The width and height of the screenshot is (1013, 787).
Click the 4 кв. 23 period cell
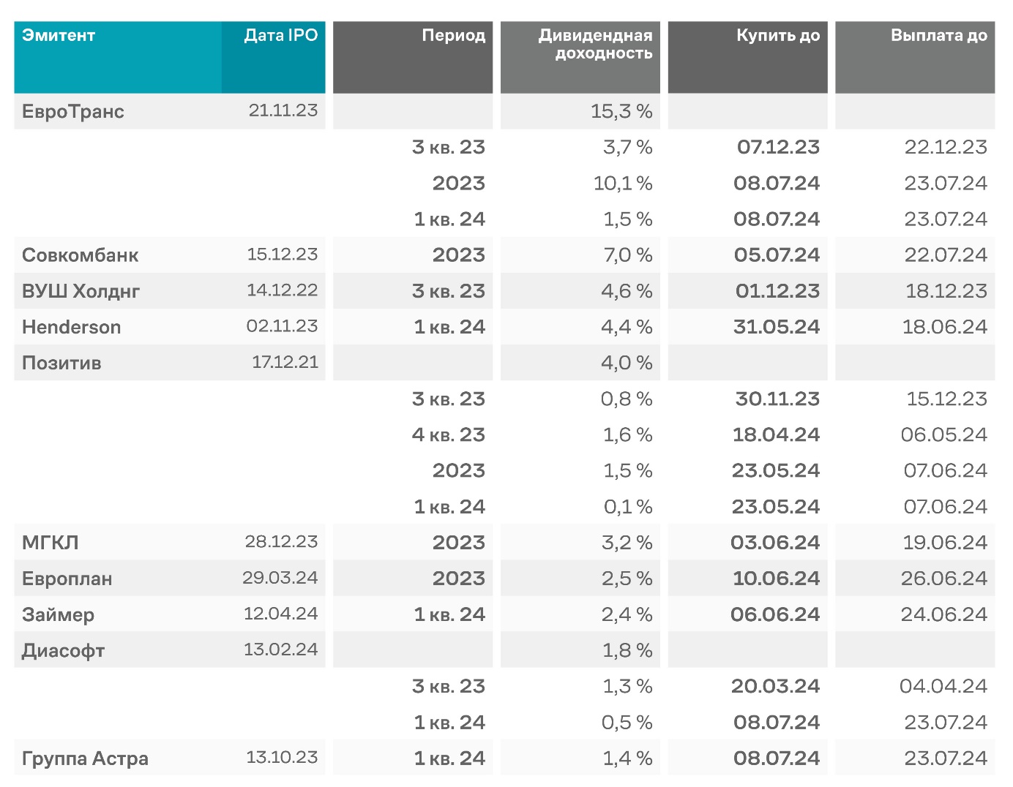point(449,434)
